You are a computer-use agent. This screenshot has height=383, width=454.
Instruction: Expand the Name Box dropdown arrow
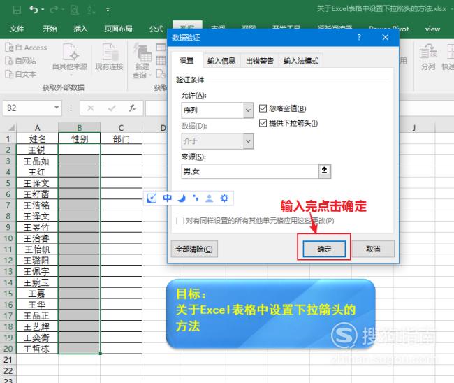click(57, 108)
